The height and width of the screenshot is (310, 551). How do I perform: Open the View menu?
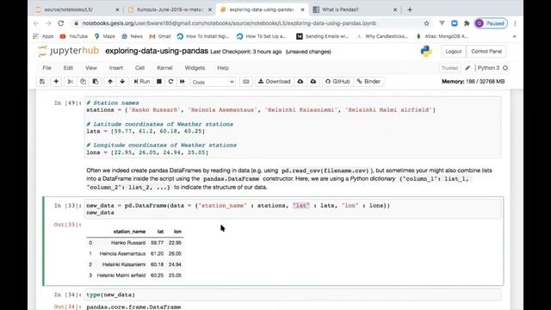pyautogui.click(x=91, y=68)
